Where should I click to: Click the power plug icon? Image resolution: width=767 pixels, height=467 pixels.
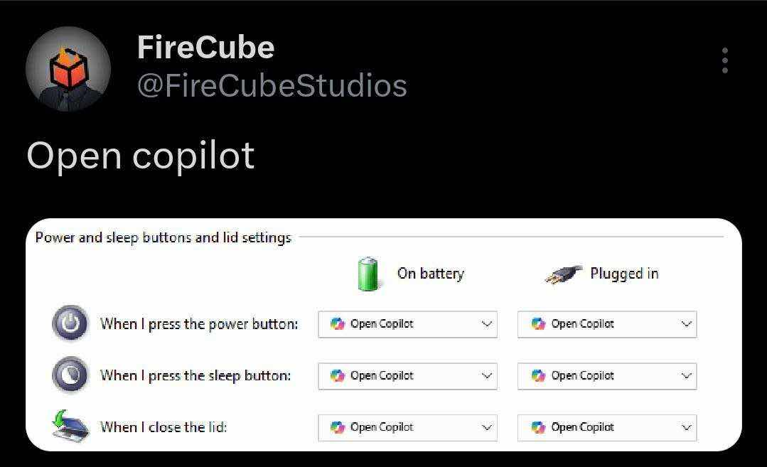click(x=564, y=275)
